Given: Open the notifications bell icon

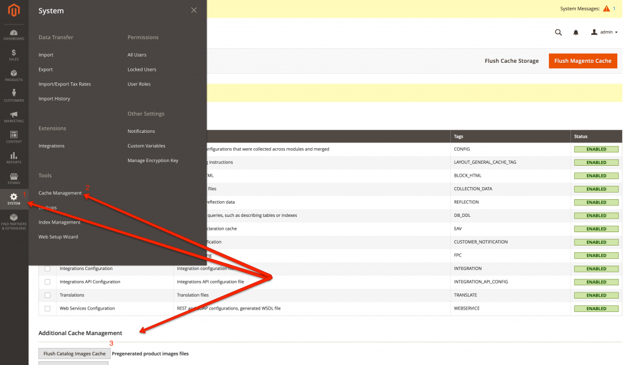Looking at the screenshot, I should pos(576,32).
